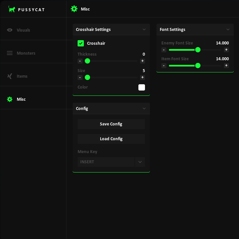The image size is (239, 239).
Task: Increase Enemy Font Size with plus button
Action: (226, 50)
